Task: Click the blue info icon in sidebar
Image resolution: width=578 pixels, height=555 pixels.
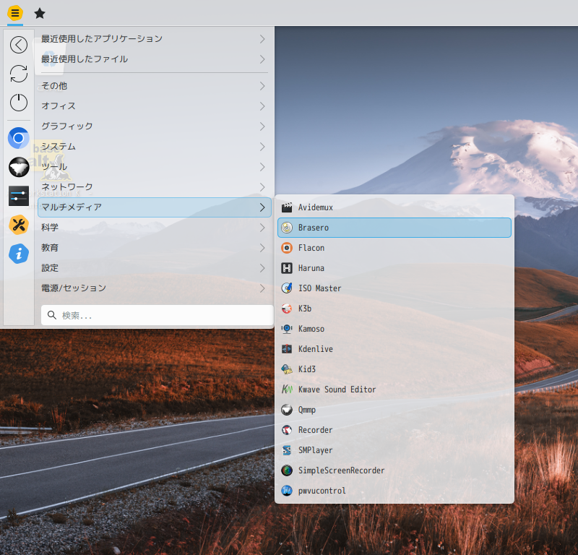Action: coord(19,254)
